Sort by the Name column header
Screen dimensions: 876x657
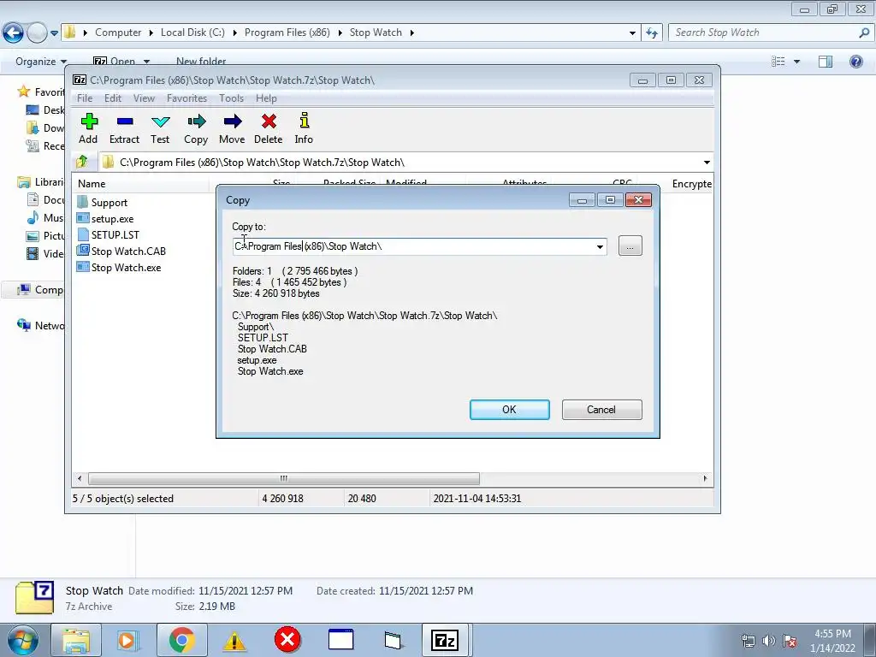click(x=140, y=183)
